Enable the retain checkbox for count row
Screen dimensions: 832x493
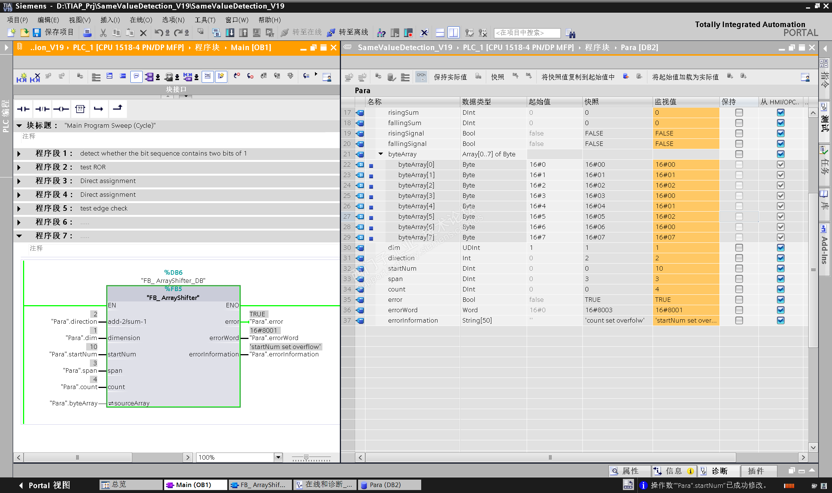point(739,289)
